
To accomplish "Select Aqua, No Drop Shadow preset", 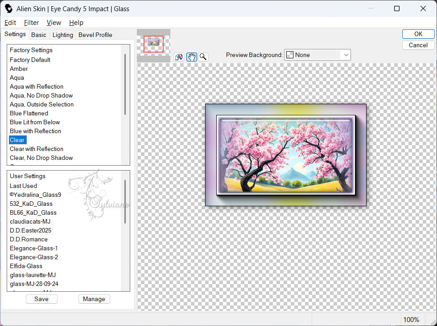I will point(41,95).
